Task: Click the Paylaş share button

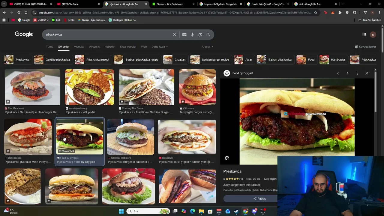Action: [x=259, y=199]
